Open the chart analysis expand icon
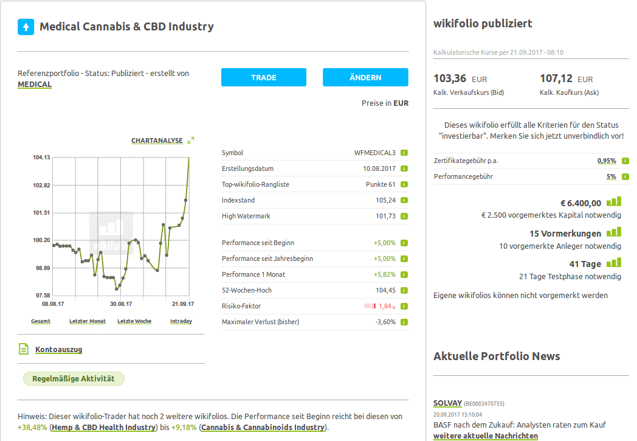Screen dimensions: 637x441 (x=191, y=141)
